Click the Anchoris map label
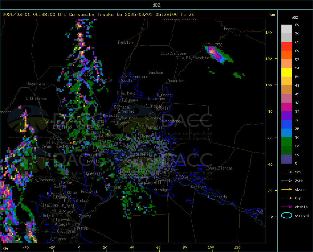The image size is (313, 252). [x=89, y=192]
